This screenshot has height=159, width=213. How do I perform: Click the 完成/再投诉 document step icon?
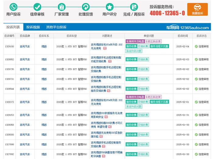134,7
